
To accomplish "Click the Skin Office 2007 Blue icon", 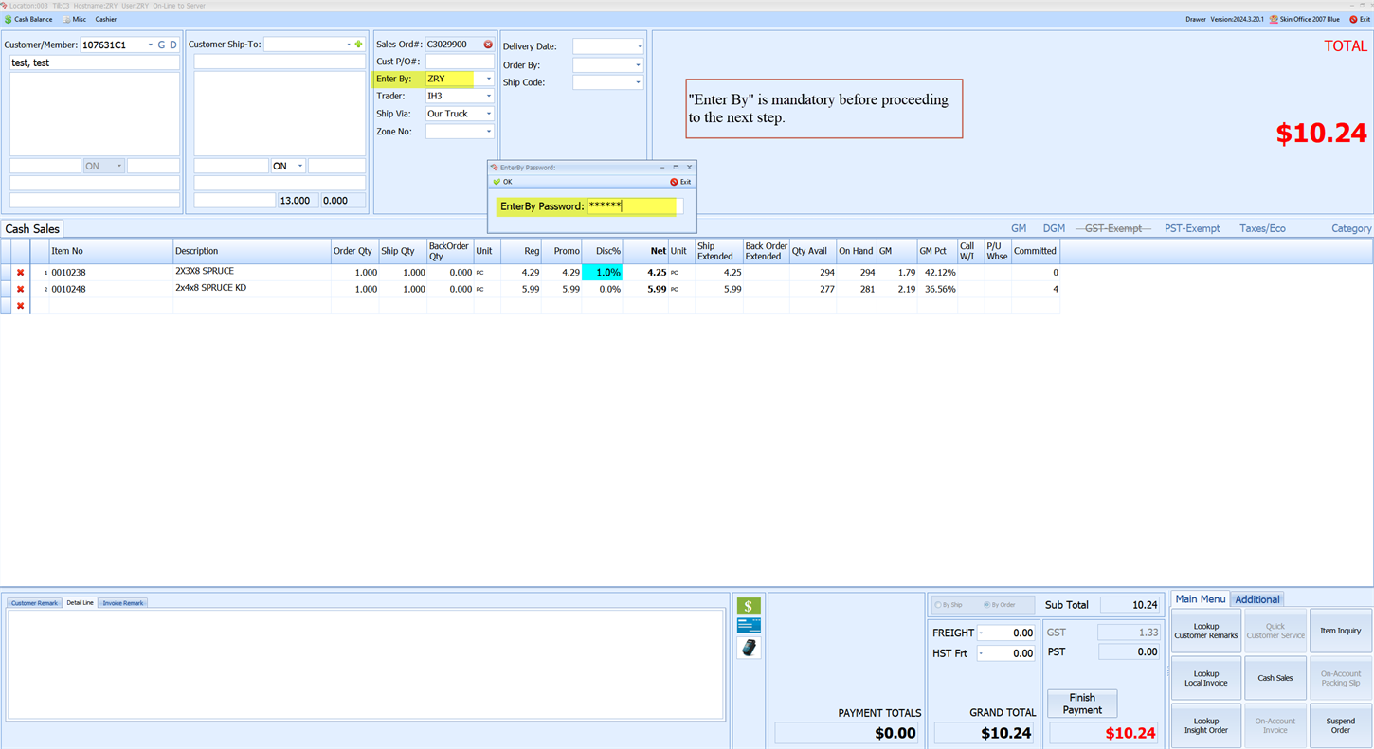I will point(1274,19).
